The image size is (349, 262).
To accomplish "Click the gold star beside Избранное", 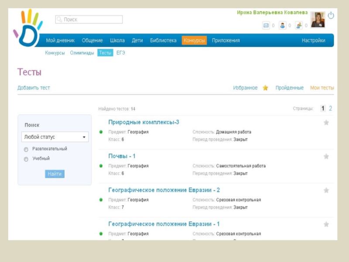I will (x=265, y=88).
